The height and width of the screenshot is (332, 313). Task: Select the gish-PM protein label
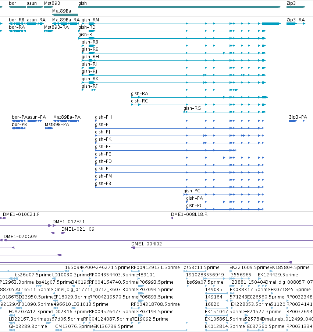click(103, 176)
